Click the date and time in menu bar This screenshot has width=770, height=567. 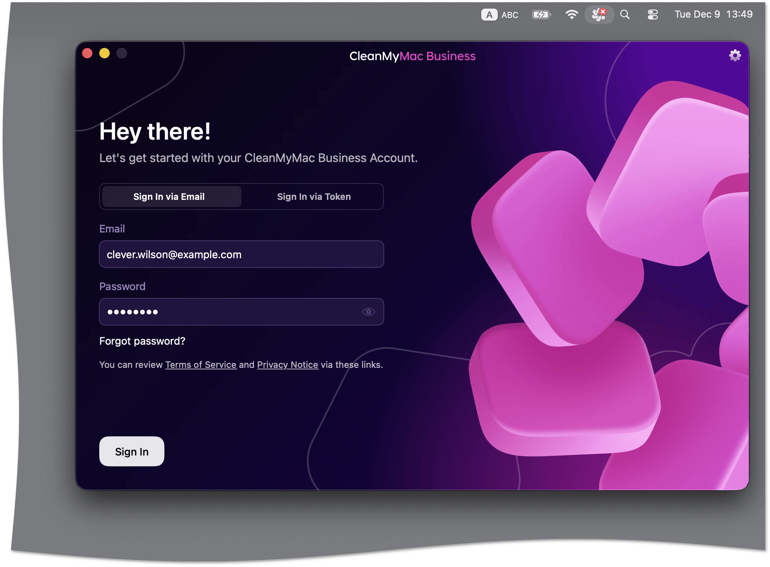point(713,14)
